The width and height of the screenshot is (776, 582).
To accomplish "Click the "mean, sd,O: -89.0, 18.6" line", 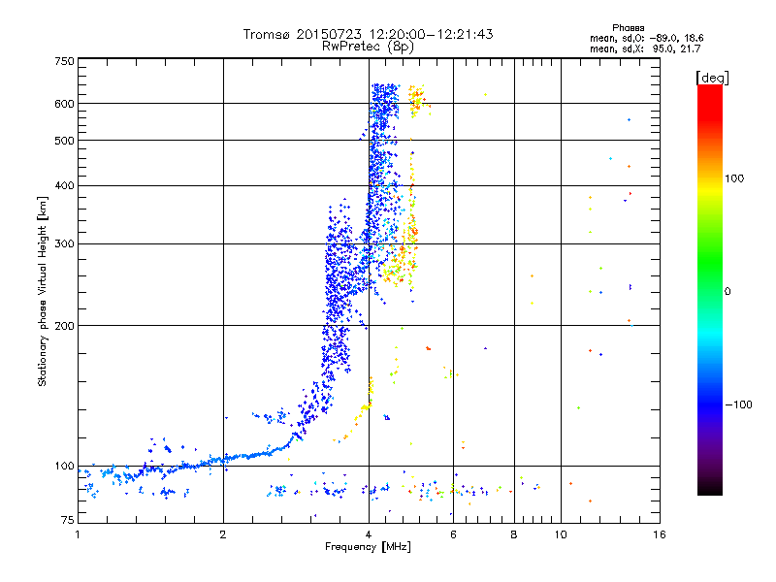I will [646, 38].
